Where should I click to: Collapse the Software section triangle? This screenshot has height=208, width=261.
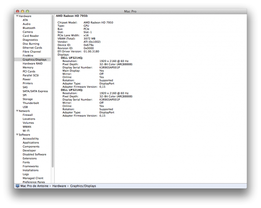pos(17,135)
